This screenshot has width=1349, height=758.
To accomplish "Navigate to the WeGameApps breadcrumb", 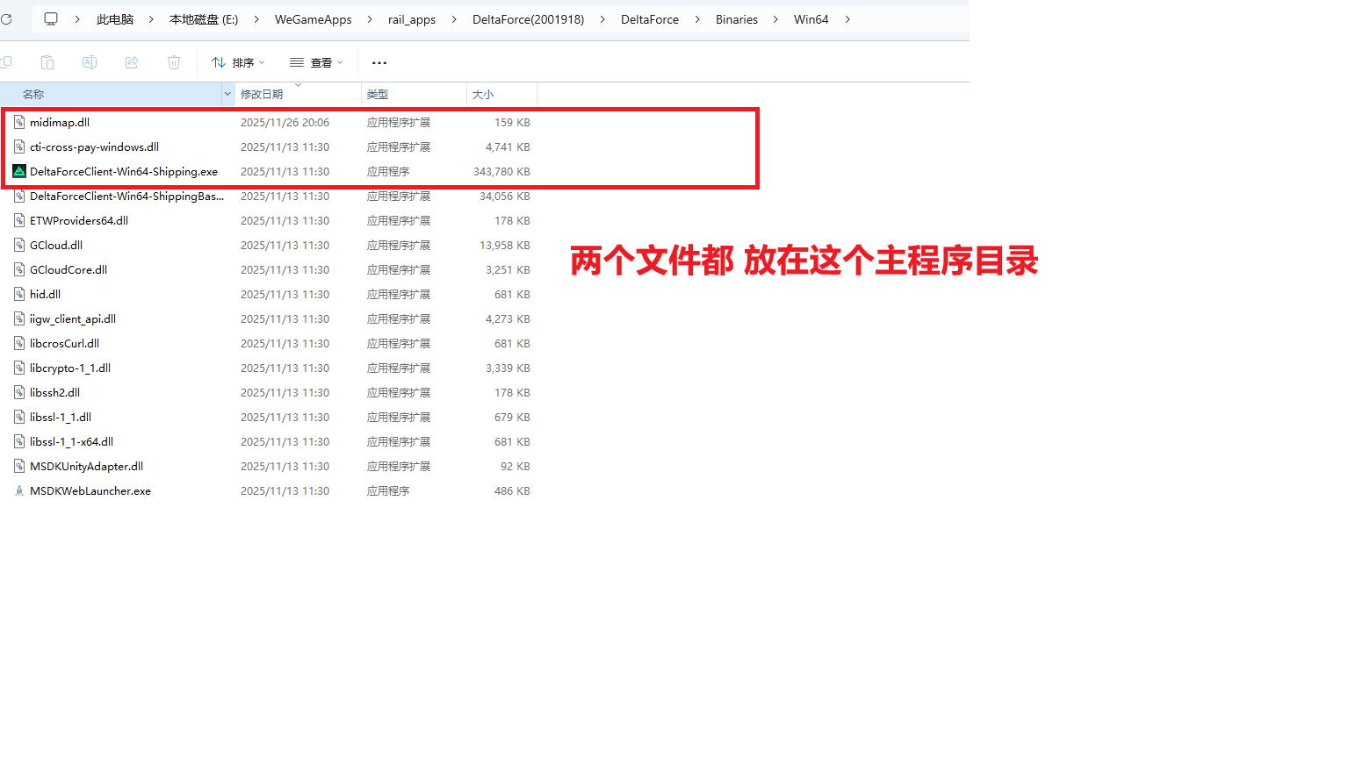I will pyautogui.click(x=314, y=18).
